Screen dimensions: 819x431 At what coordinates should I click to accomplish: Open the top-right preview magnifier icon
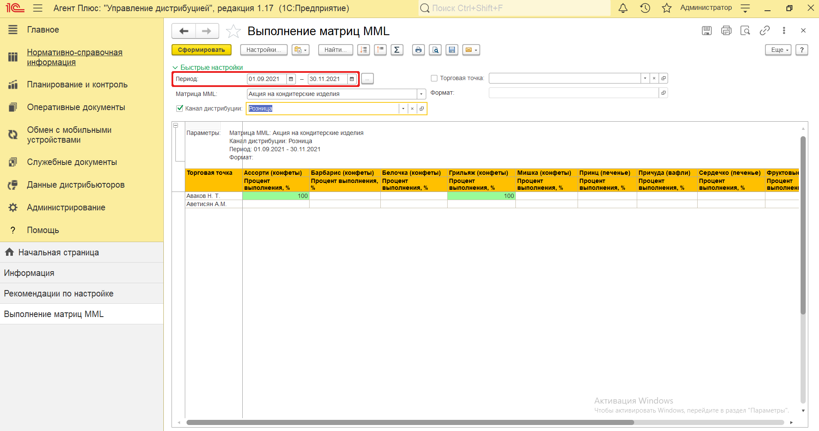pyautogui.click(x=745, y=30)
